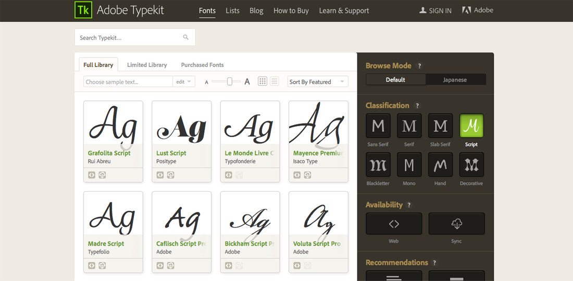Open Browse Mode help question mark

tap(419, 66)
